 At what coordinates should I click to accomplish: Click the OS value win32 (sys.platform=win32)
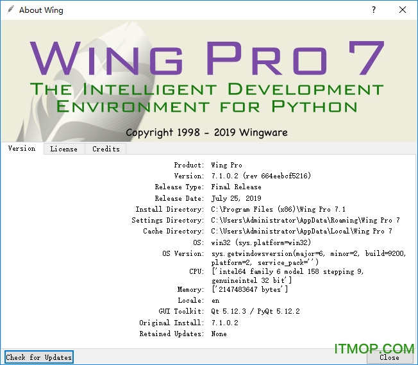pos(261,242)
